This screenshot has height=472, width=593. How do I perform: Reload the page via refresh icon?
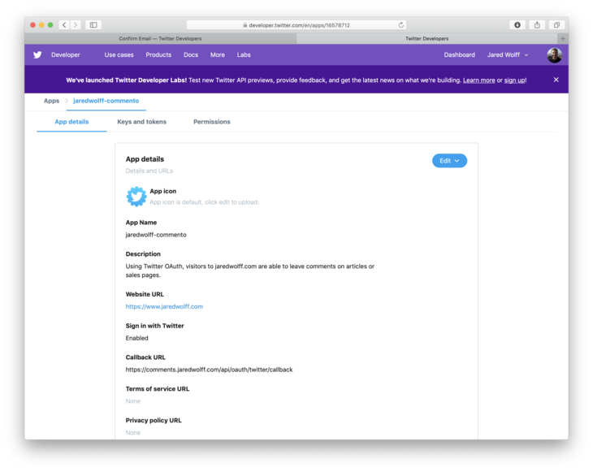coord(400,25)
